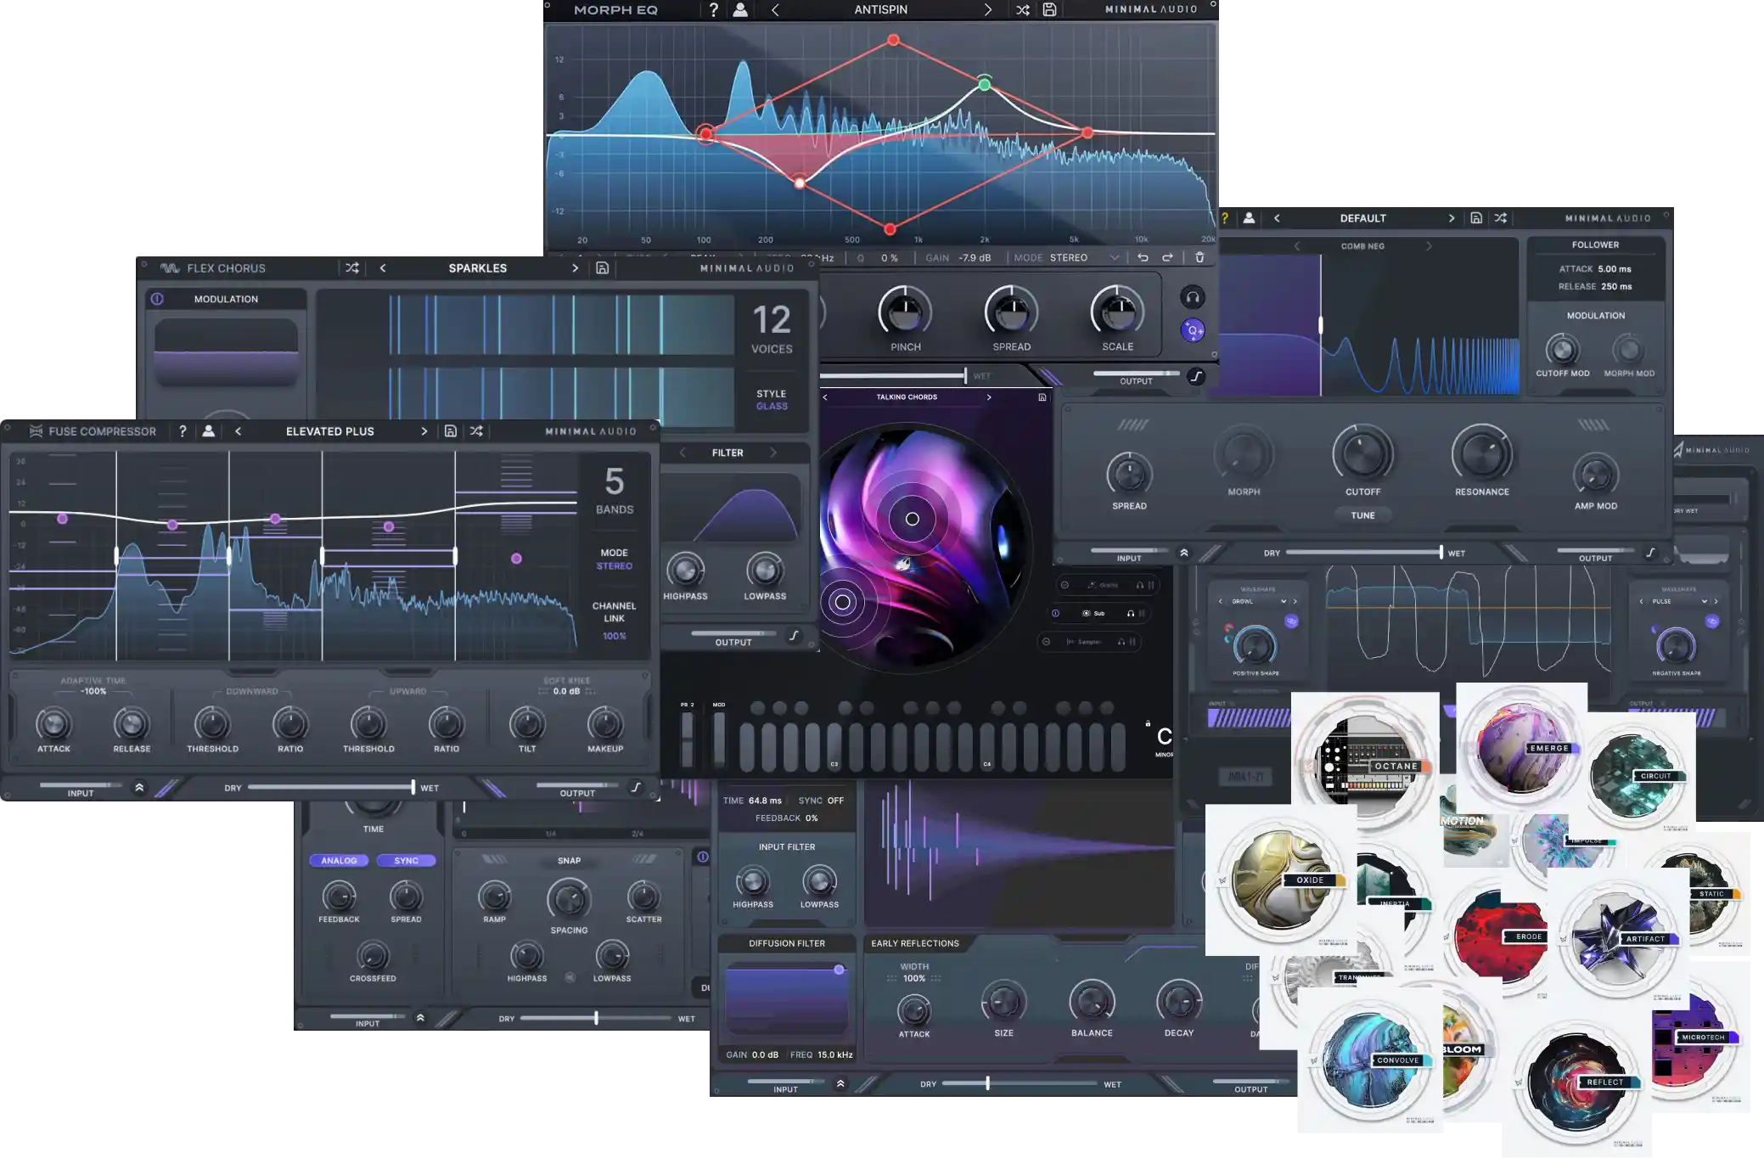Open the user account icon in Morph EQ
1764x1158 pixels.
coord(740,9)
